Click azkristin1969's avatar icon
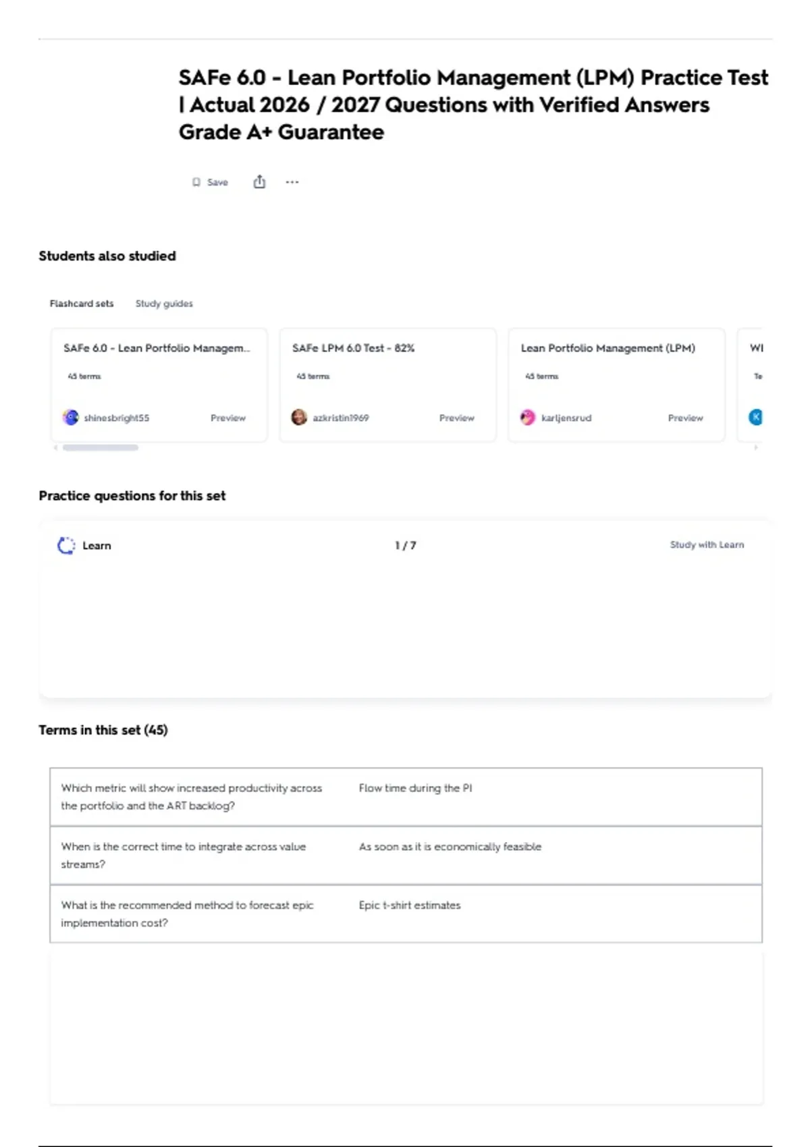Image resolution: width=810 pixels, height=1147 pixels. pos(299,418)
